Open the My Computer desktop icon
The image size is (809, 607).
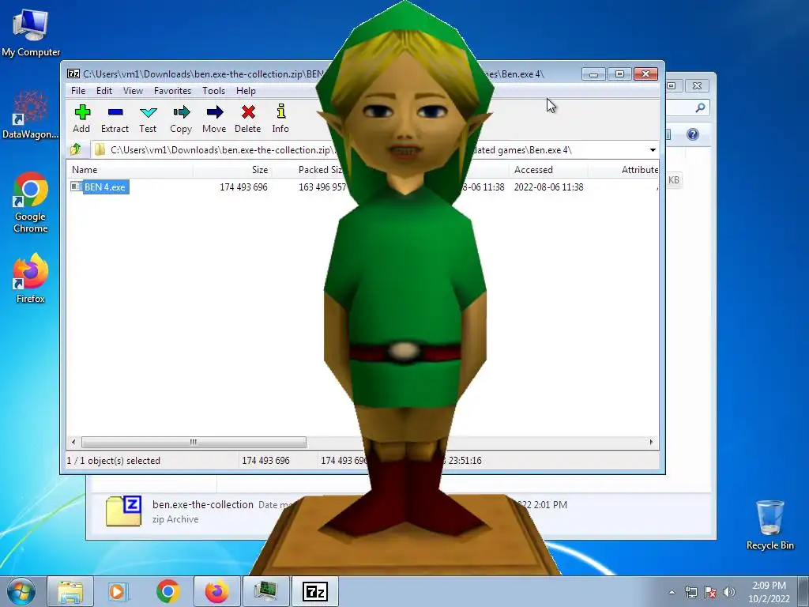[31, 33]
